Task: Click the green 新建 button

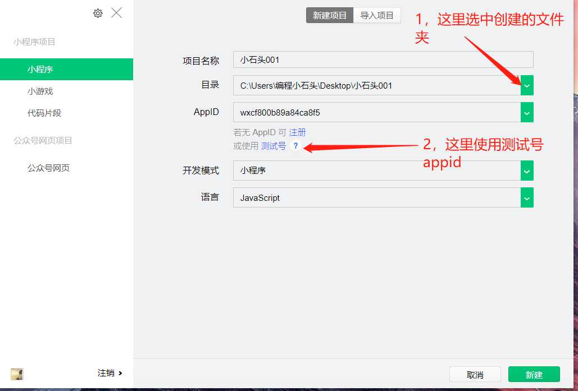Action: coord(534,374)
